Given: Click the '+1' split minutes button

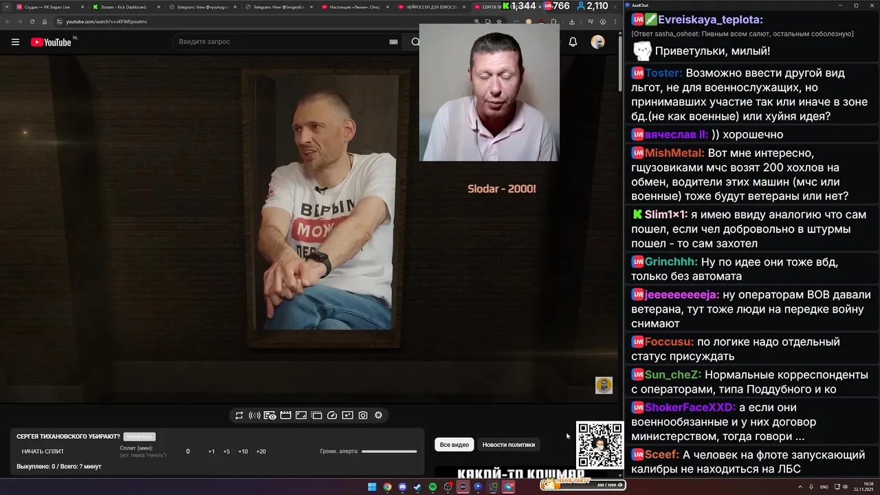Looking at the screenshot, I should (x=211, y=452).
